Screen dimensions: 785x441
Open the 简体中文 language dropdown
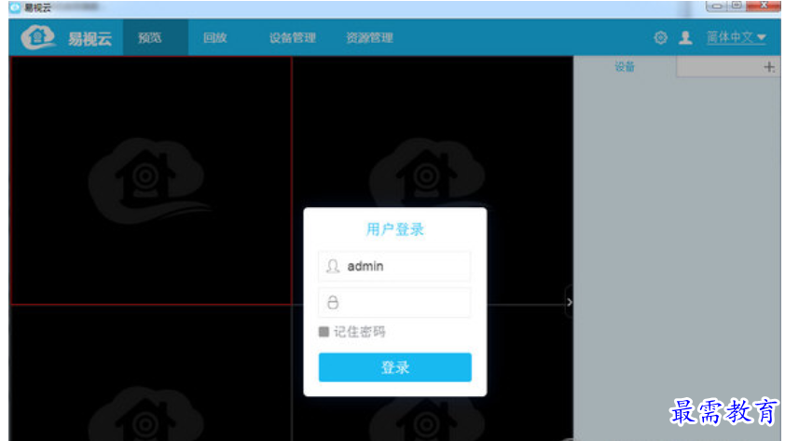click(736, 37)
